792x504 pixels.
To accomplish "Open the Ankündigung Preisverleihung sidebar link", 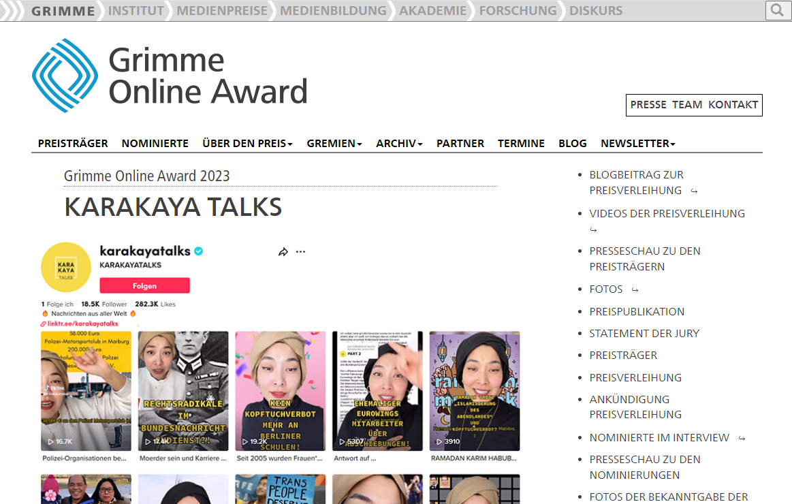I will [x=635, y=407].
